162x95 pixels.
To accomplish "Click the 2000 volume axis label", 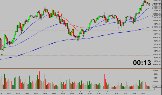I will point(156,74).
